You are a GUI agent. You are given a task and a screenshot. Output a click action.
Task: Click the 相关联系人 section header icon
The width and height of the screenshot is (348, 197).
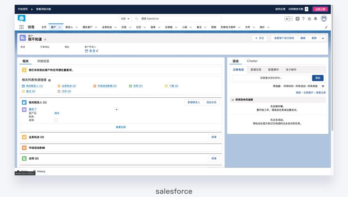click(24, 102)
